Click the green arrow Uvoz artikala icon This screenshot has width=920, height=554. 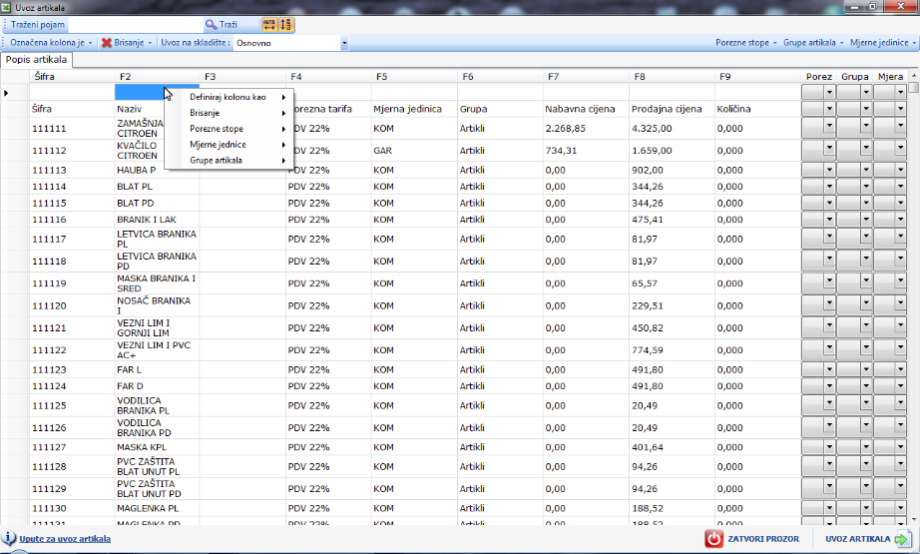(x=902, y=539)
